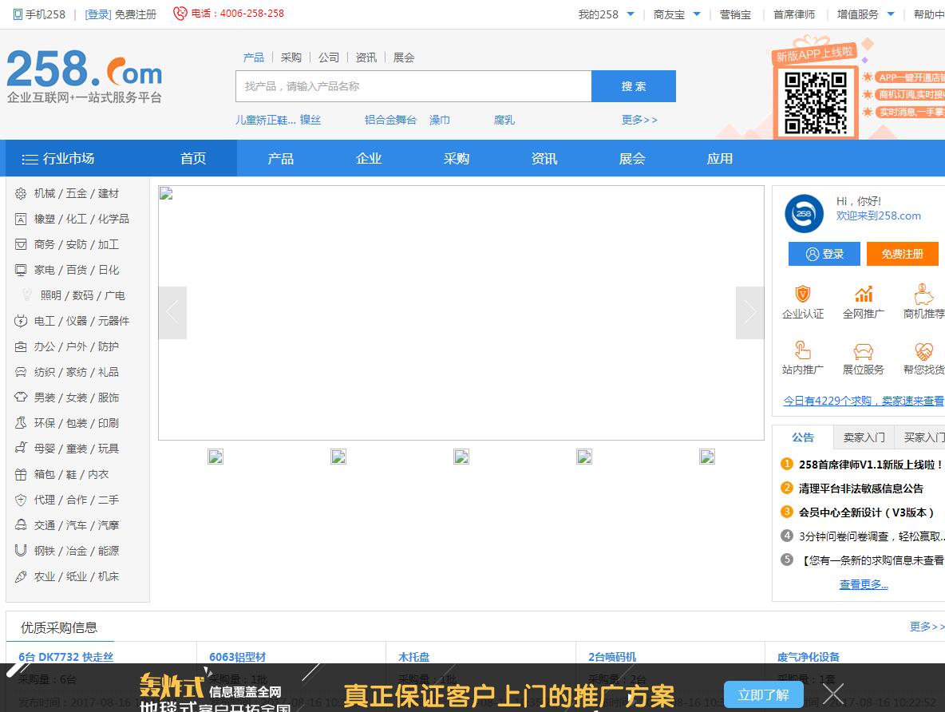Screen dimensions: 945x712
Task: Click the icon beside 环保 / 包装 / 印刷
Action: click(x=21, y=423)
